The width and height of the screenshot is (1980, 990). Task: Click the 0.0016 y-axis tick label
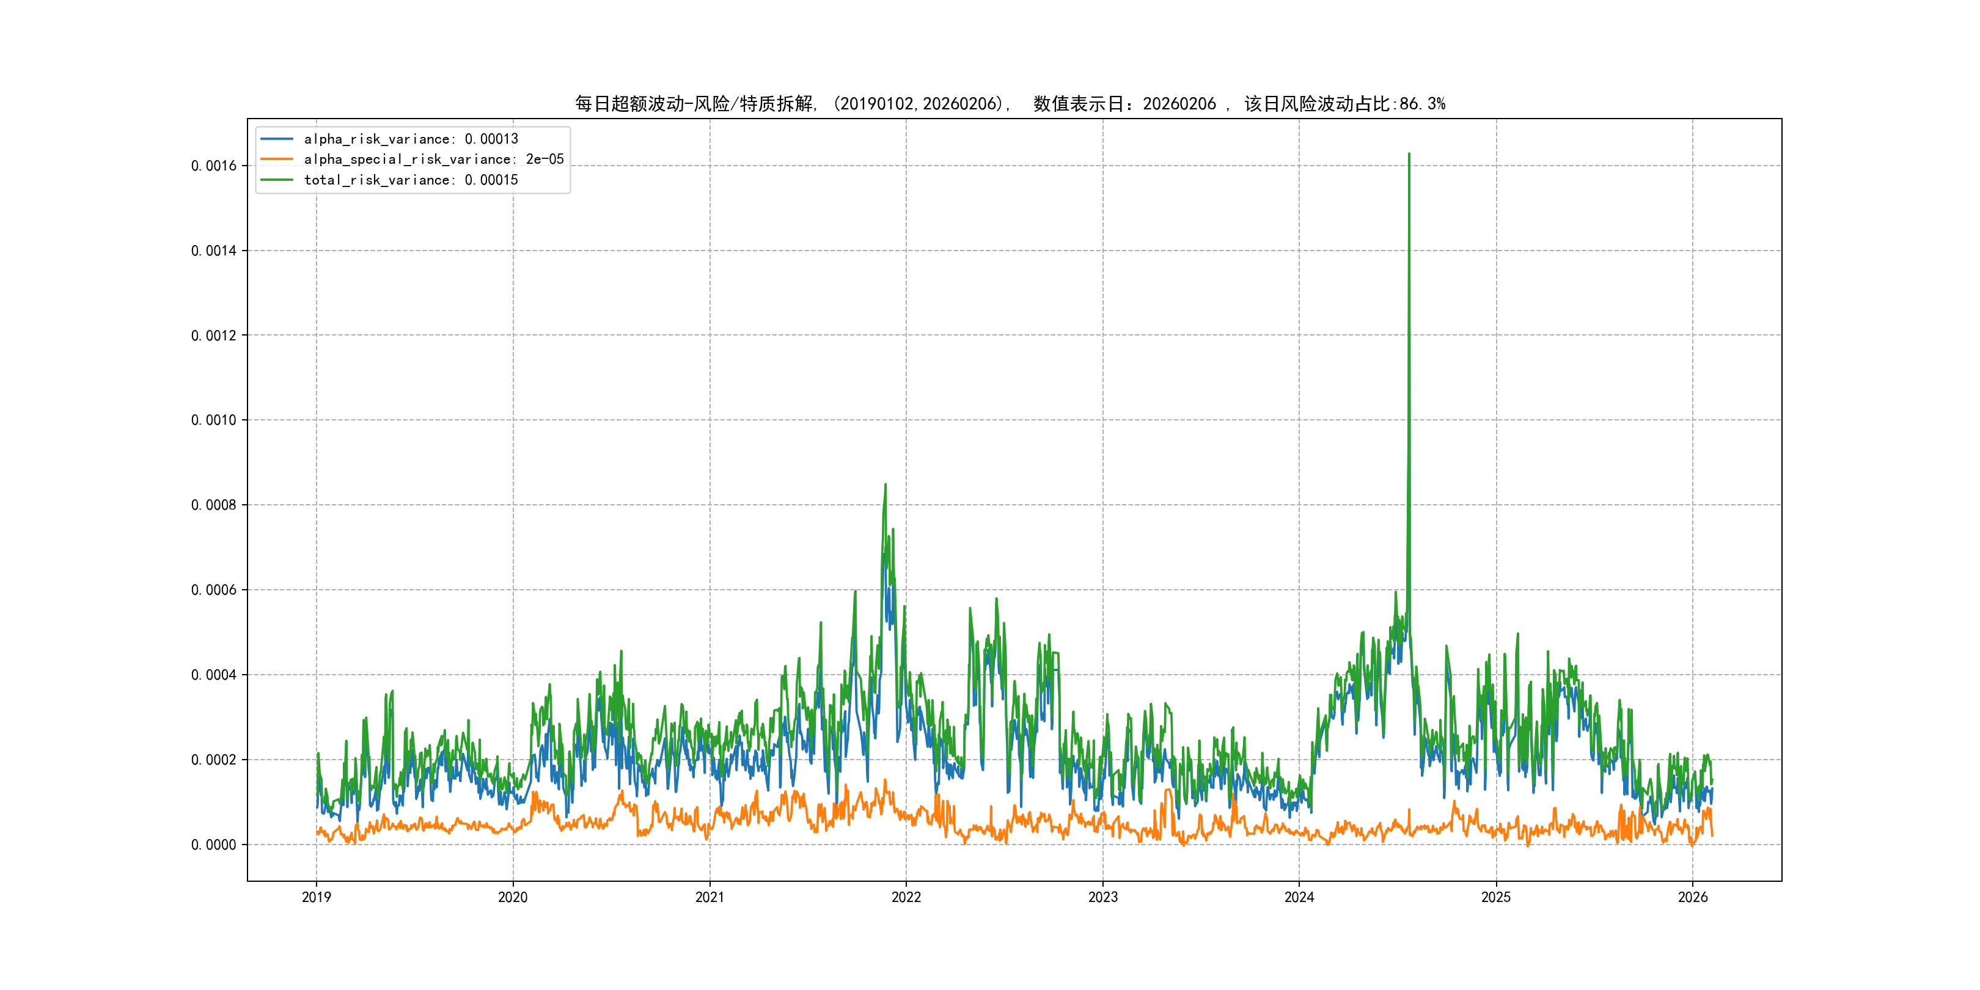[x=214, y=166]
